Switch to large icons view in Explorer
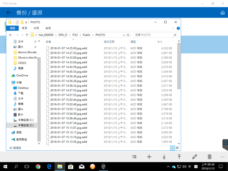The height and width of the screenshot is (171, 228). pyautogui.click(x=178, y=148)
